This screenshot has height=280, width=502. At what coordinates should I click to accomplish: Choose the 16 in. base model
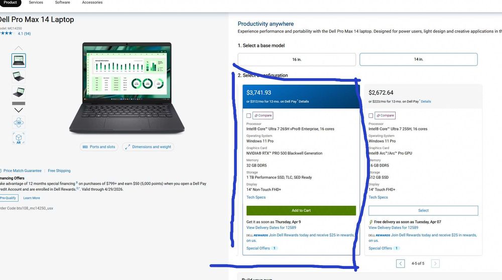297,60
